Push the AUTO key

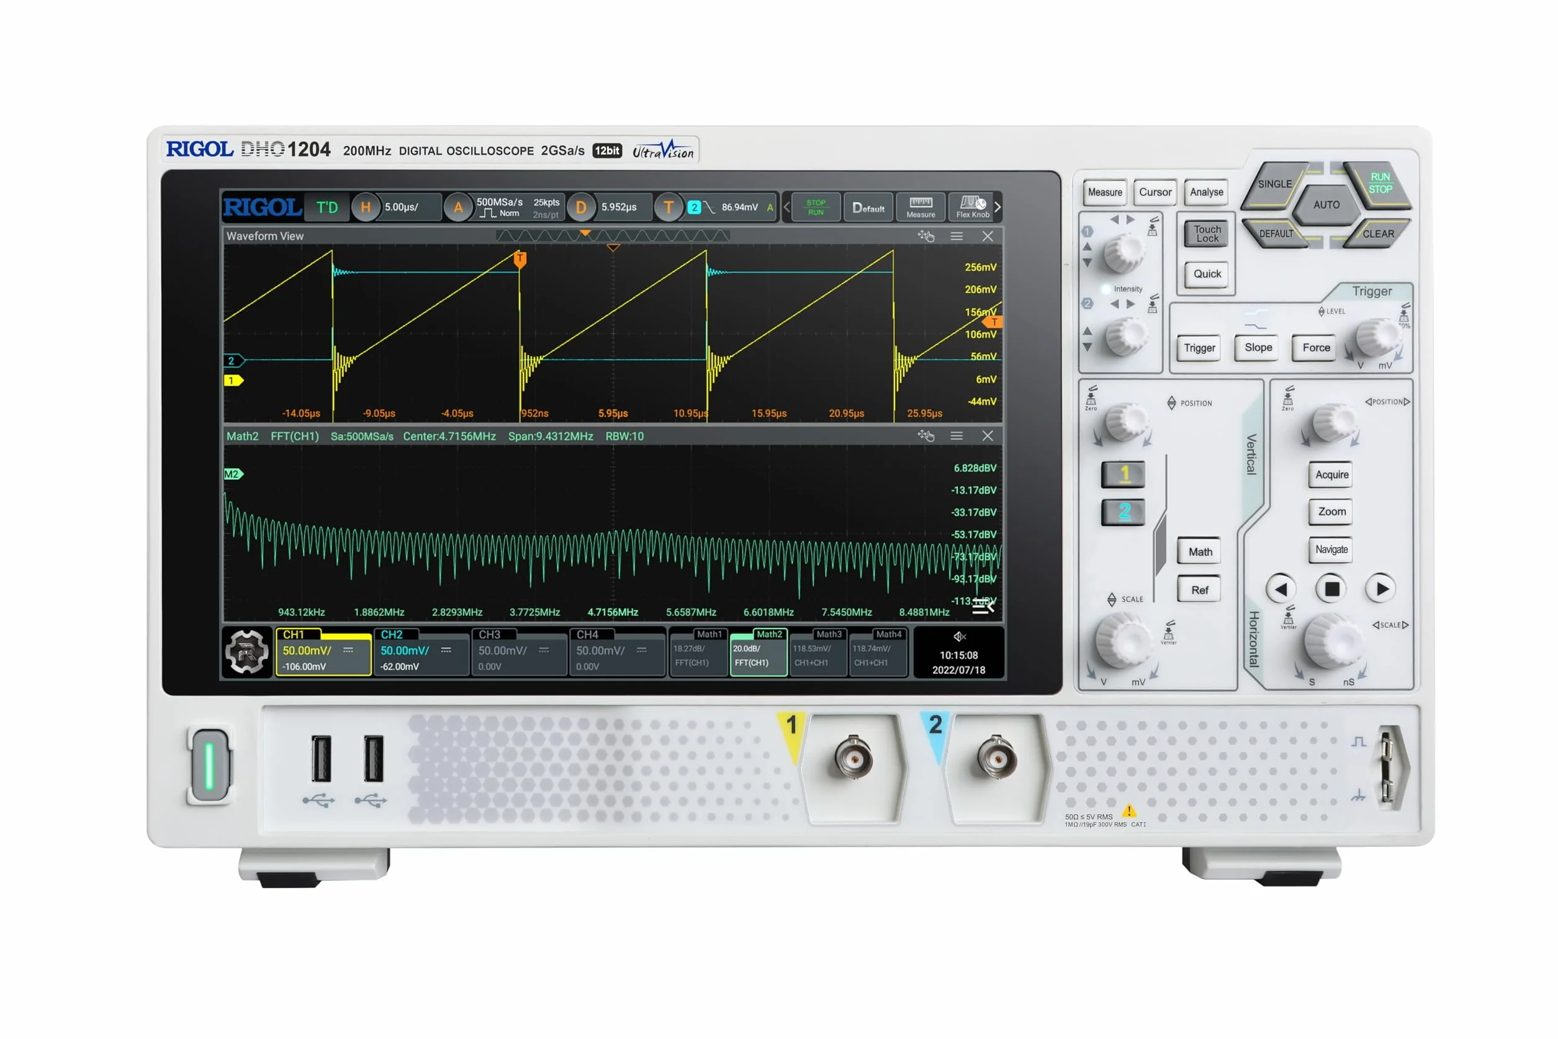pyautogui.click(x=1326, y=205)
